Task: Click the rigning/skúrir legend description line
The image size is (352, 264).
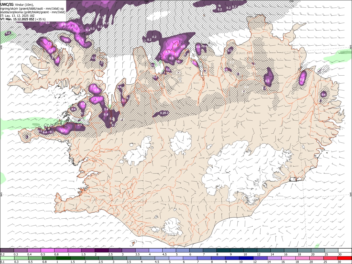Action: point(32,8)
